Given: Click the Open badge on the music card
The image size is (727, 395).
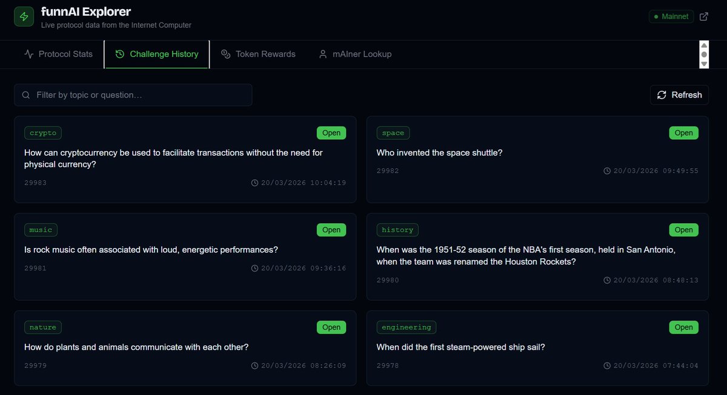Looking at the screenshot, I should click(331, 230).
